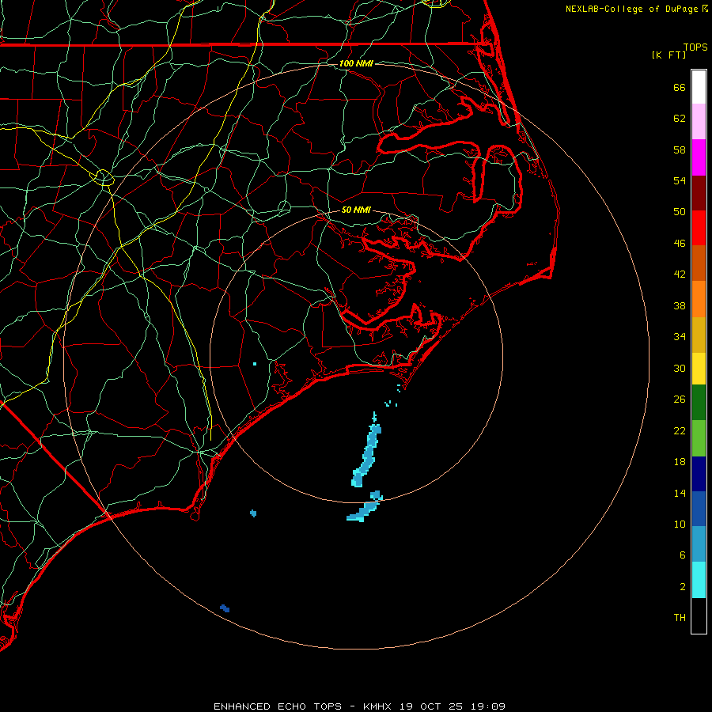Click the 58 legend value label
The width and height of the screenshot is (712, 712).
coord(680,150)
